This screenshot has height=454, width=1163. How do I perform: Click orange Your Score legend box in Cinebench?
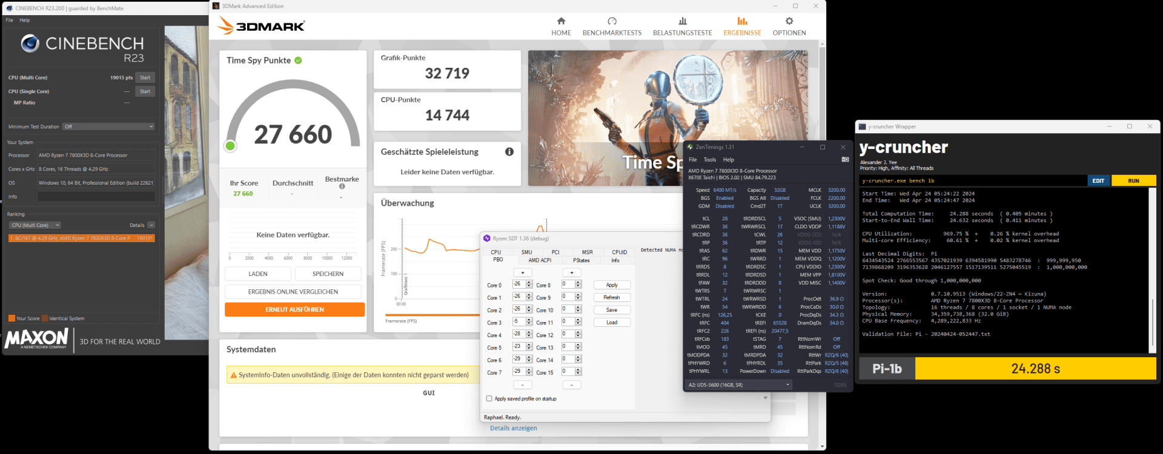12,318
